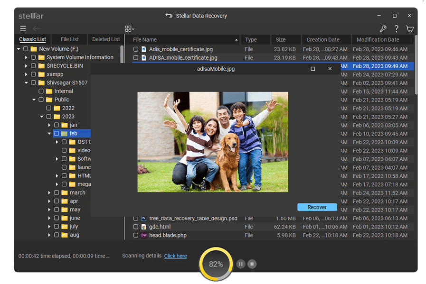Open the hamburger menu
This screenshot has width=426, height=284.
(23, 29)
